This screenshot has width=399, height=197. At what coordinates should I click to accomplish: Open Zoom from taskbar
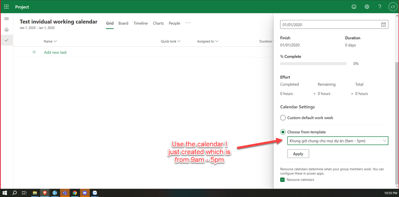95,193
